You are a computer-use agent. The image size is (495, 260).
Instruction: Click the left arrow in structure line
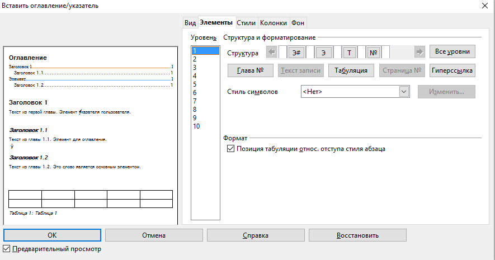click(272, 53)
